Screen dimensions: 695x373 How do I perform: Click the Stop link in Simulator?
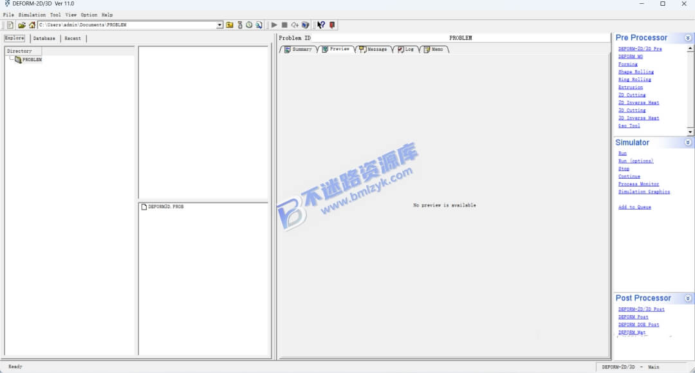pyautogui.click(x=624, y=168)
